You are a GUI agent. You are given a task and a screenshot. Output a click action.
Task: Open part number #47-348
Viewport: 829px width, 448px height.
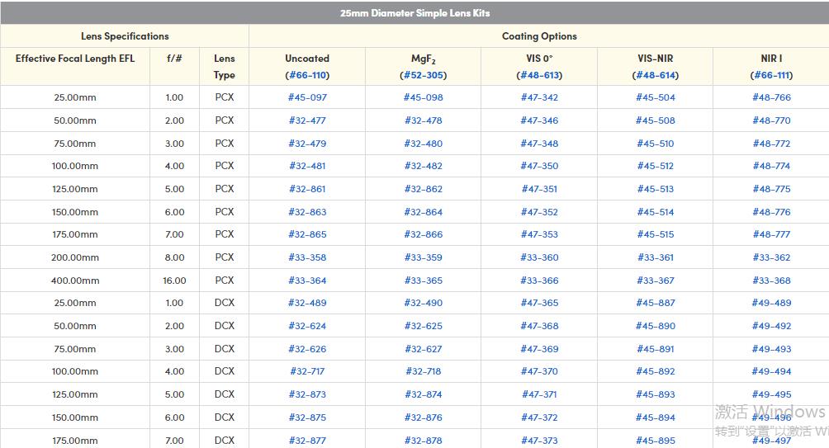[539, 144]
